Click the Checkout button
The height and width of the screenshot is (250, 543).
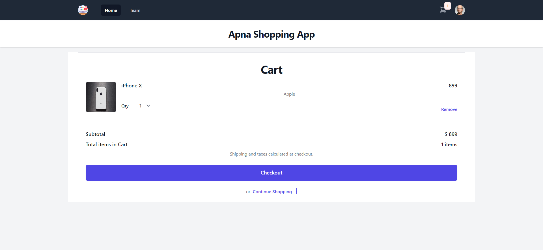[271, 173]
